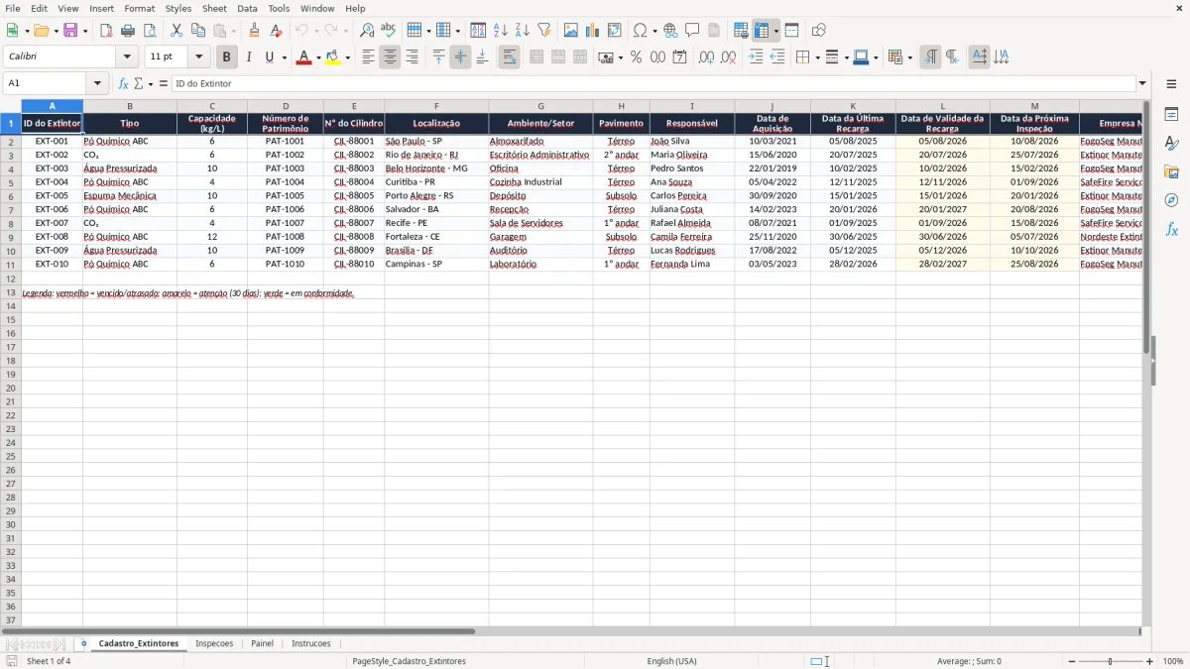This screenshot has height=669, width=1190.
Task: Open the sidebar Styles panel
Action: click(x=1171, y=144)
